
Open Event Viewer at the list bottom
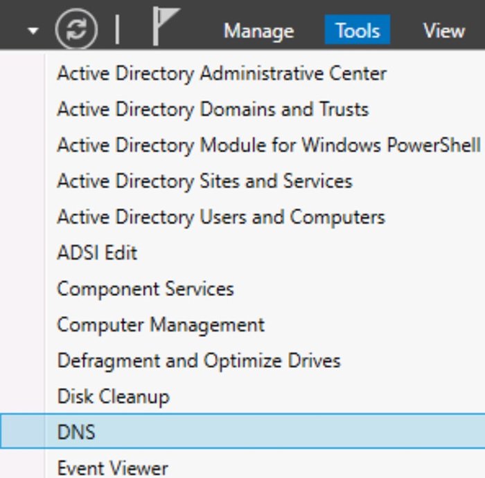[x=112, y=468]
